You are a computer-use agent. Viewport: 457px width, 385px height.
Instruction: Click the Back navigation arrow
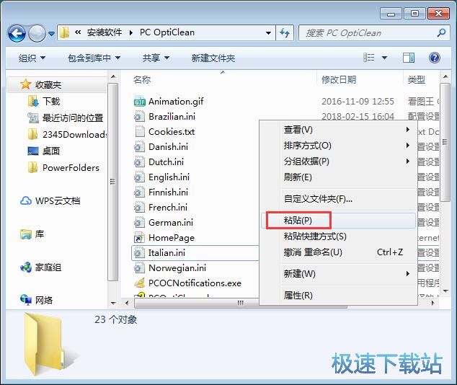(17, 33)
